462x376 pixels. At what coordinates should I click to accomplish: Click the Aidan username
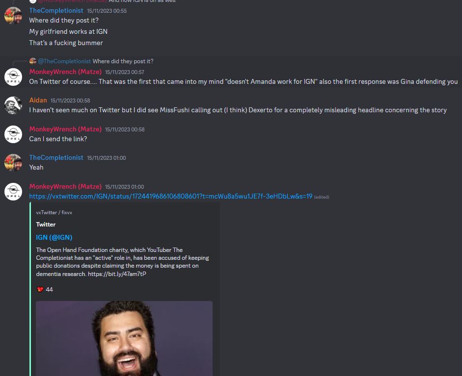click(x=38, y=100)
